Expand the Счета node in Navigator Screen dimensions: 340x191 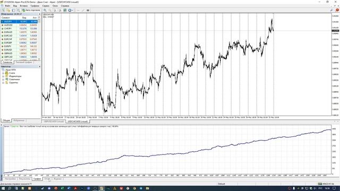[3, 73]
